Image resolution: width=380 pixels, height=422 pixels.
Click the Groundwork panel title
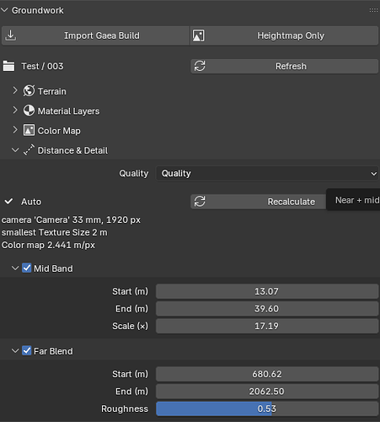(38, 10)
